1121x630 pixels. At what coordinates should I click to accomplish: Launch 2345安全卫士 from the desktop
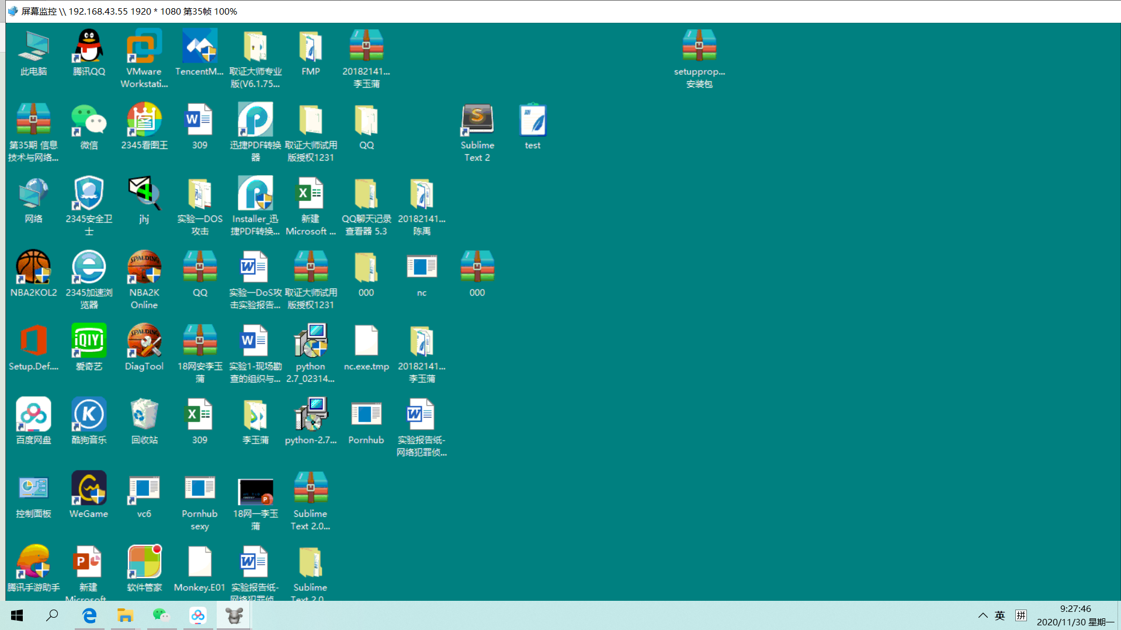pyautogui.click(x=89, y=207)
